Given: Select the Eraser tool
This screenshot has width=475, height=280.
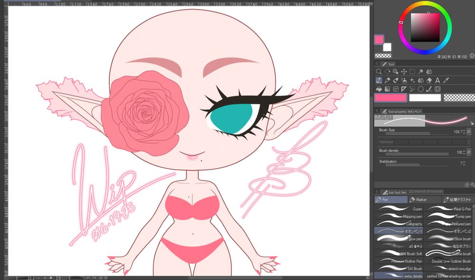Looking at the screenshot, I should pos(429,81).
